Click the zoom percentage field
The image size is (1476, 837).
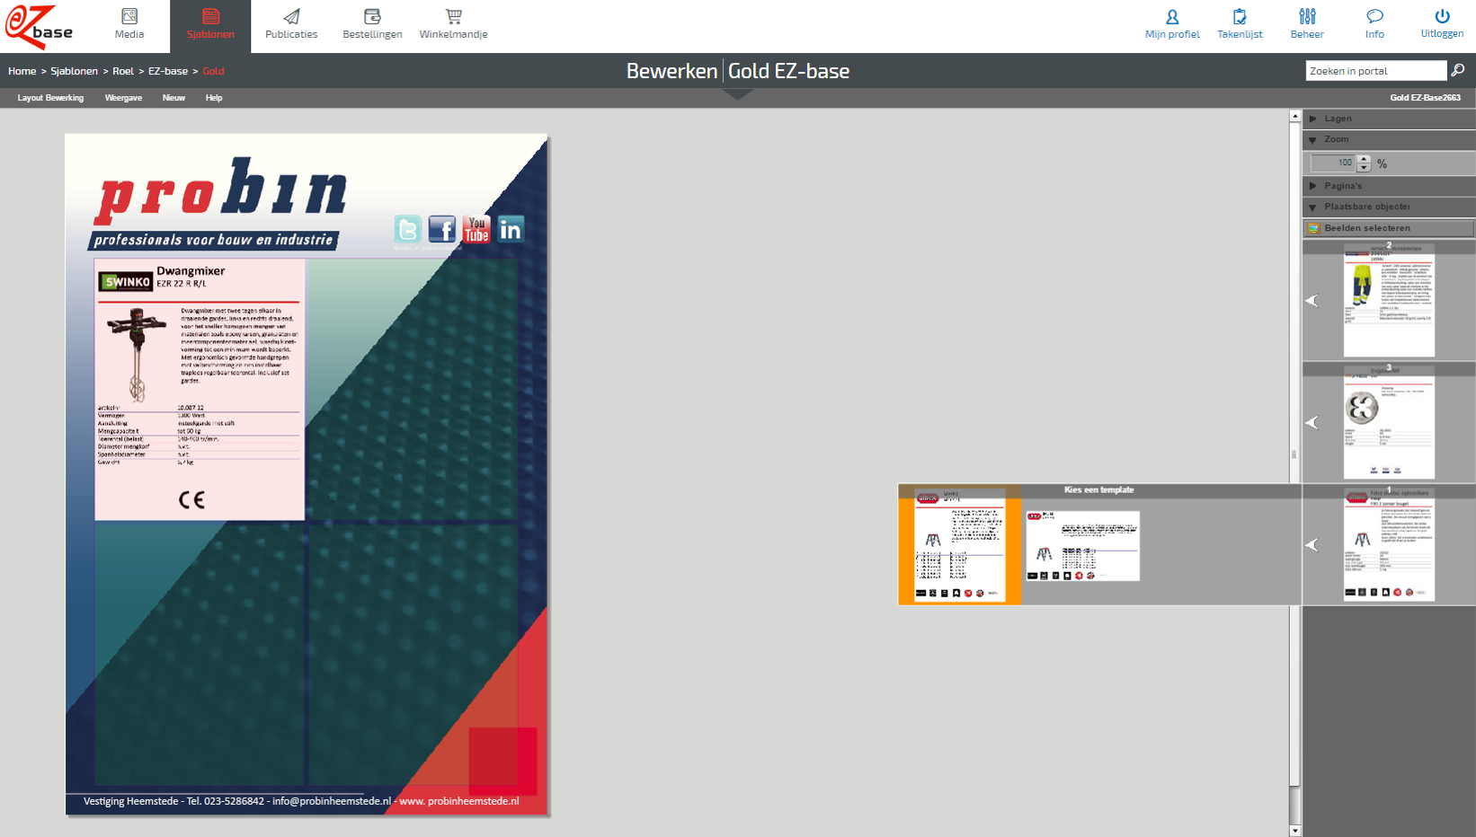pos(1333,163)
